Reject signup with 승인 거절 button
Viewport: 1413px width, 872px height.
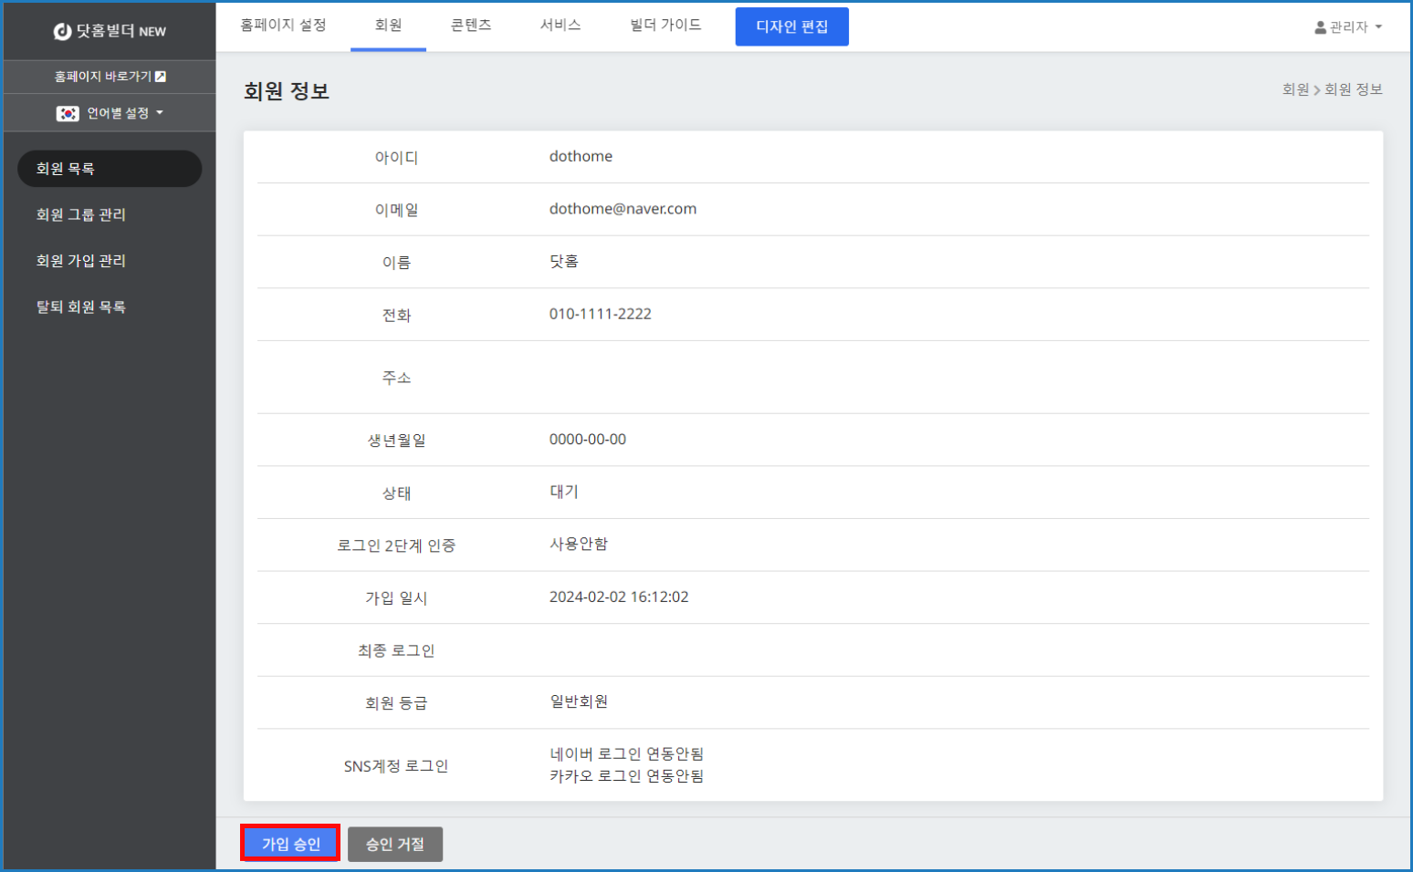(x=394, y=844)
